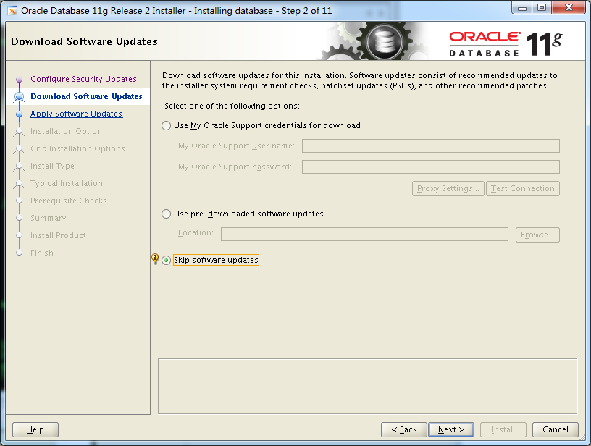Screen dimensions: 591x446
Task: Click Summary step label
Action: pos(49,218)
